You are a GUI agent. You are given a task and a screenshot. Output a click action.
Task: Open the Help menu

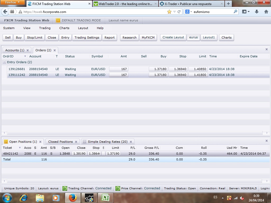click(x=100, y=28)
